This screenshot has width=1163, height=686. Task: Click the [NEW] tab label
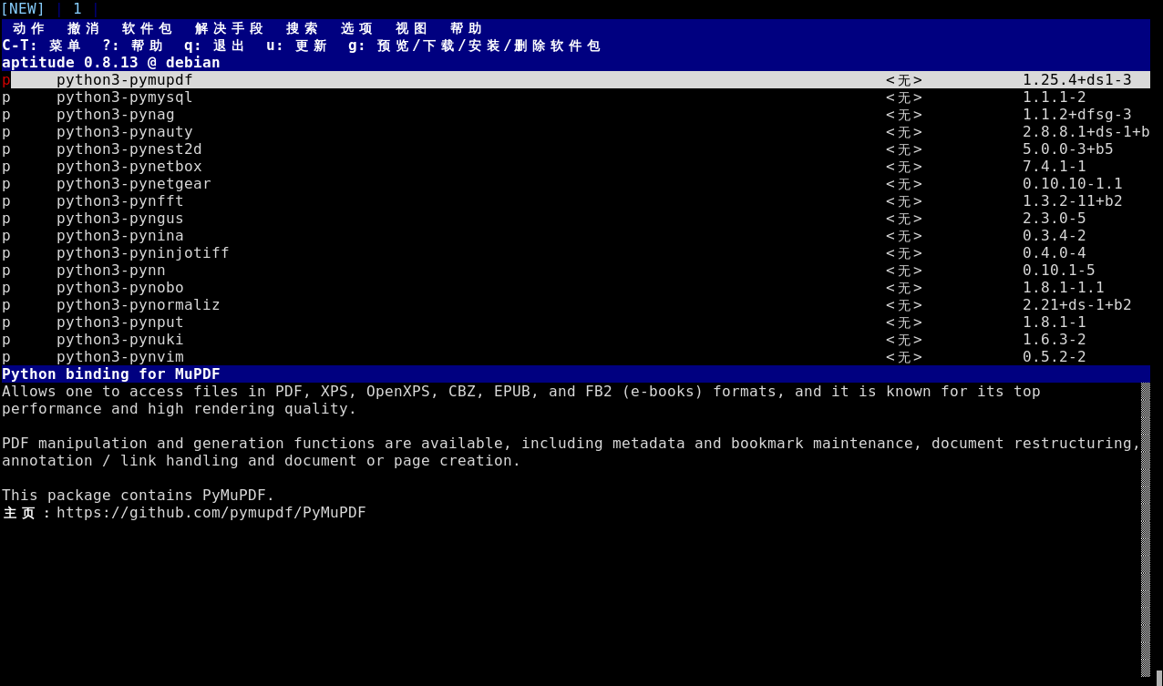[x=23, y=9]
